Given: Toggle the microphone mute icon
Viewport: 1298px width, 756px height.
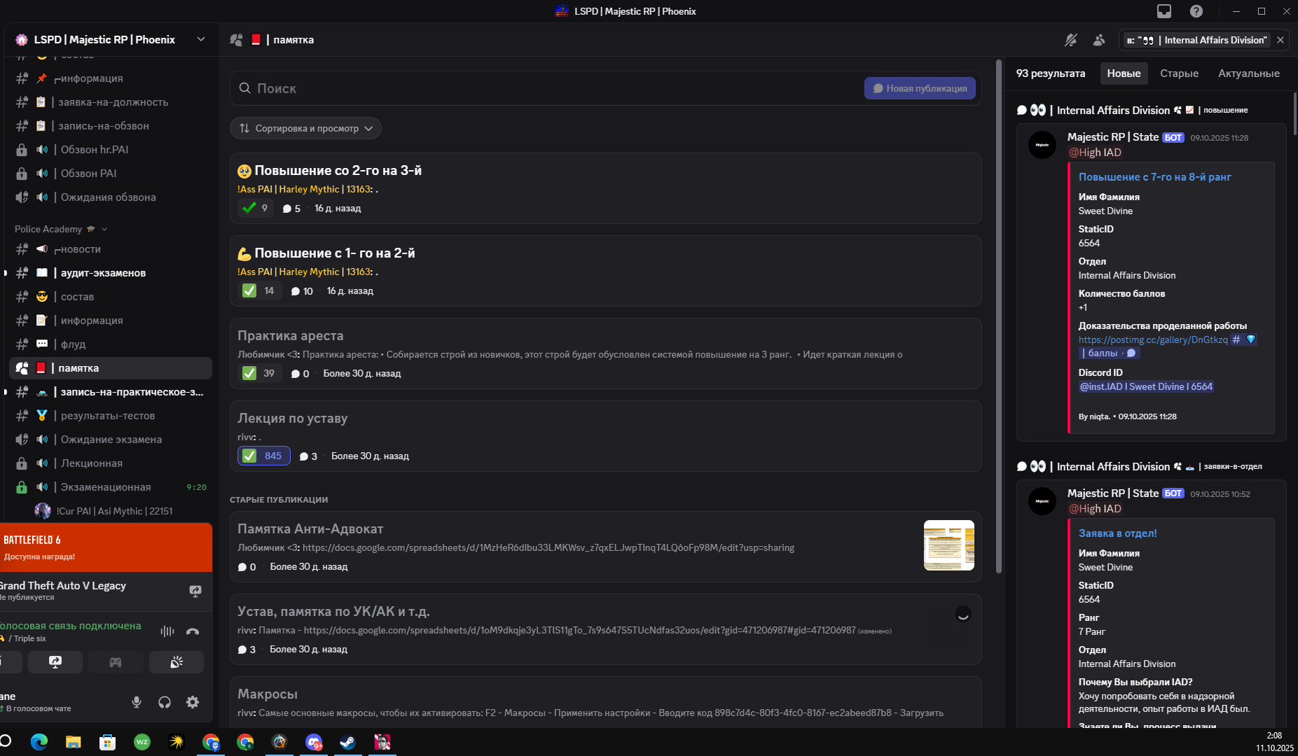Looking at the screenshot, I should point(137,702).
